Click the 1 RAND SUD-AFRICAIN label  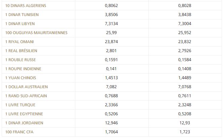(x=26, y=96)
